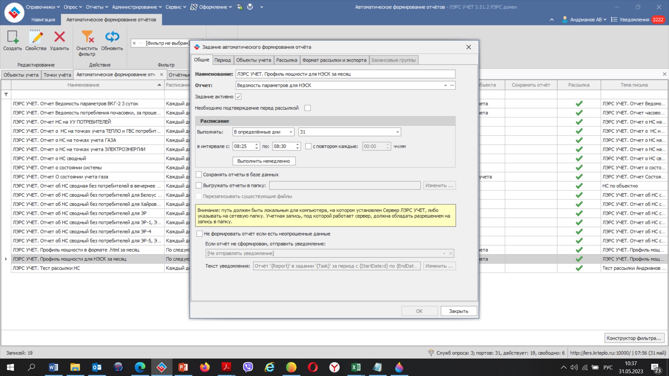The height and width of the screenshot is (376, 669).
Task: Adjust the end time 08:30 spinner
Action: (x=298, y=146)
